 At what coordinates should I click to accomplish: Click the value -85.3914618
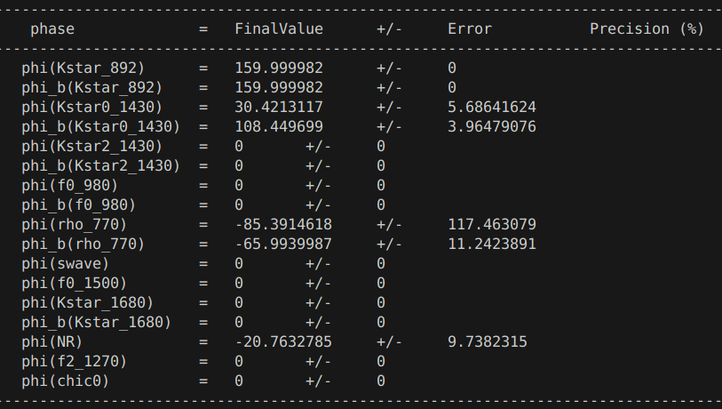(283, 225)
